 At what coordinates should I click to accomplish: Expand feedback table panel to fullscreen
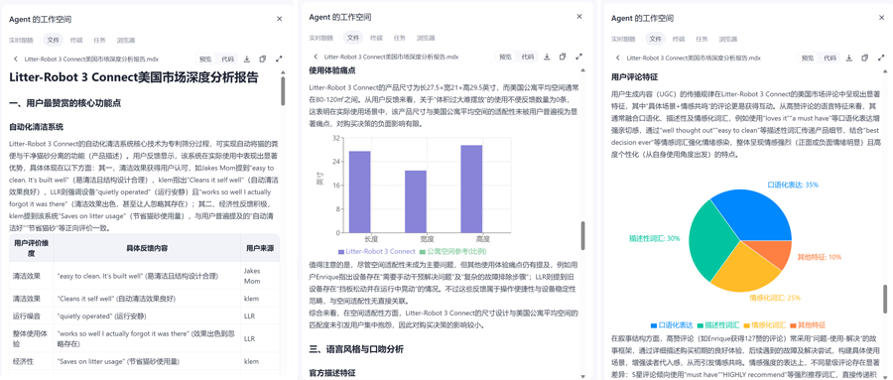[x=279, y=59]
